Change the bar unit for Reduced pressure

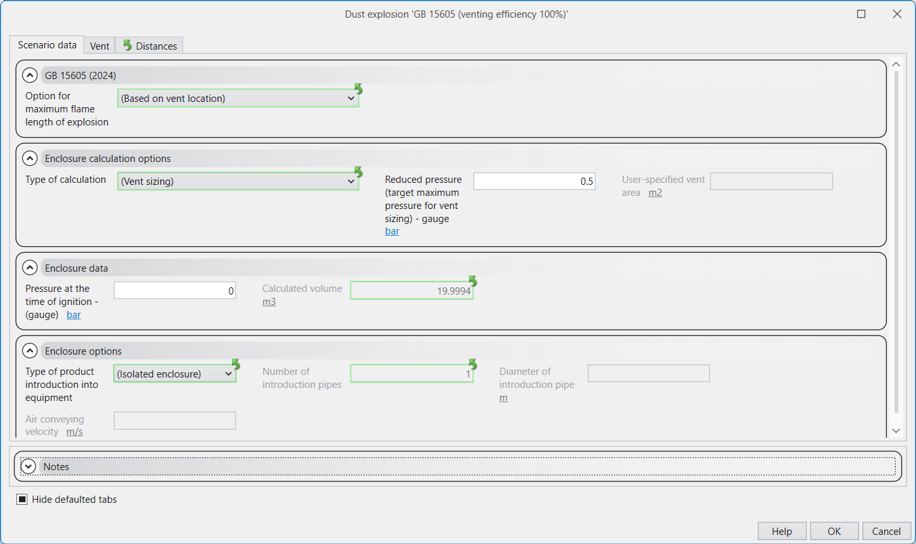click(392, 231)
